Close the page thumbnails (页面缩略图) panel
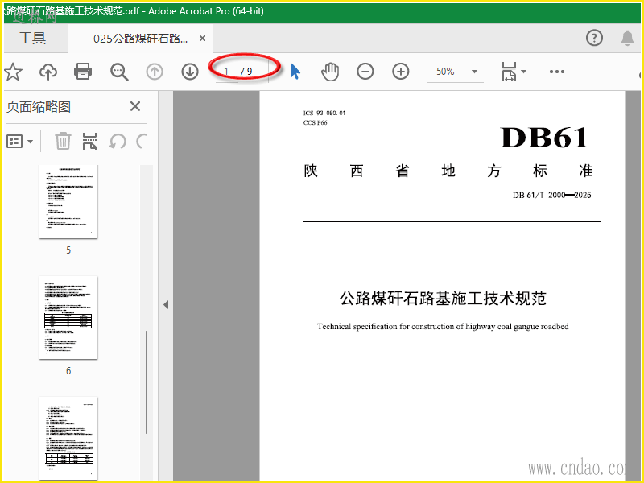Screen dimensions: 644x483 point(135,106)
